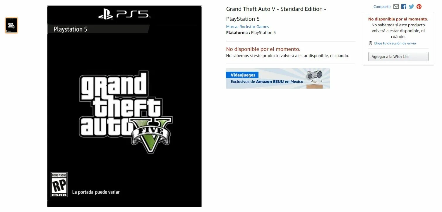Click Playstation 5 strip on cover image
442x212 pixels.
click(98, 29)
